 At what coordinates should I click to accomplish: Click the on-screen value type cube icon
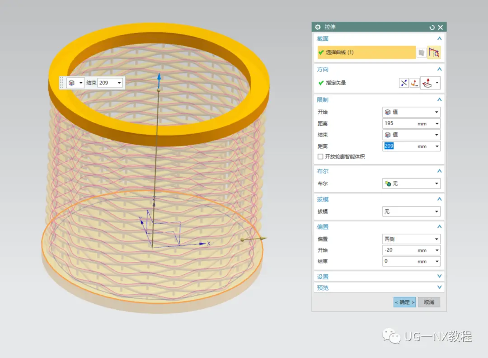(71, 83)
